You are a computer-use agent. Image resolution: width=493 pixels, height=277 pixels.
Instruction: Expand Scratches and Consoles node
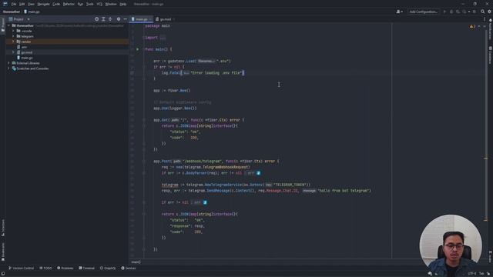tap(8, 68)
